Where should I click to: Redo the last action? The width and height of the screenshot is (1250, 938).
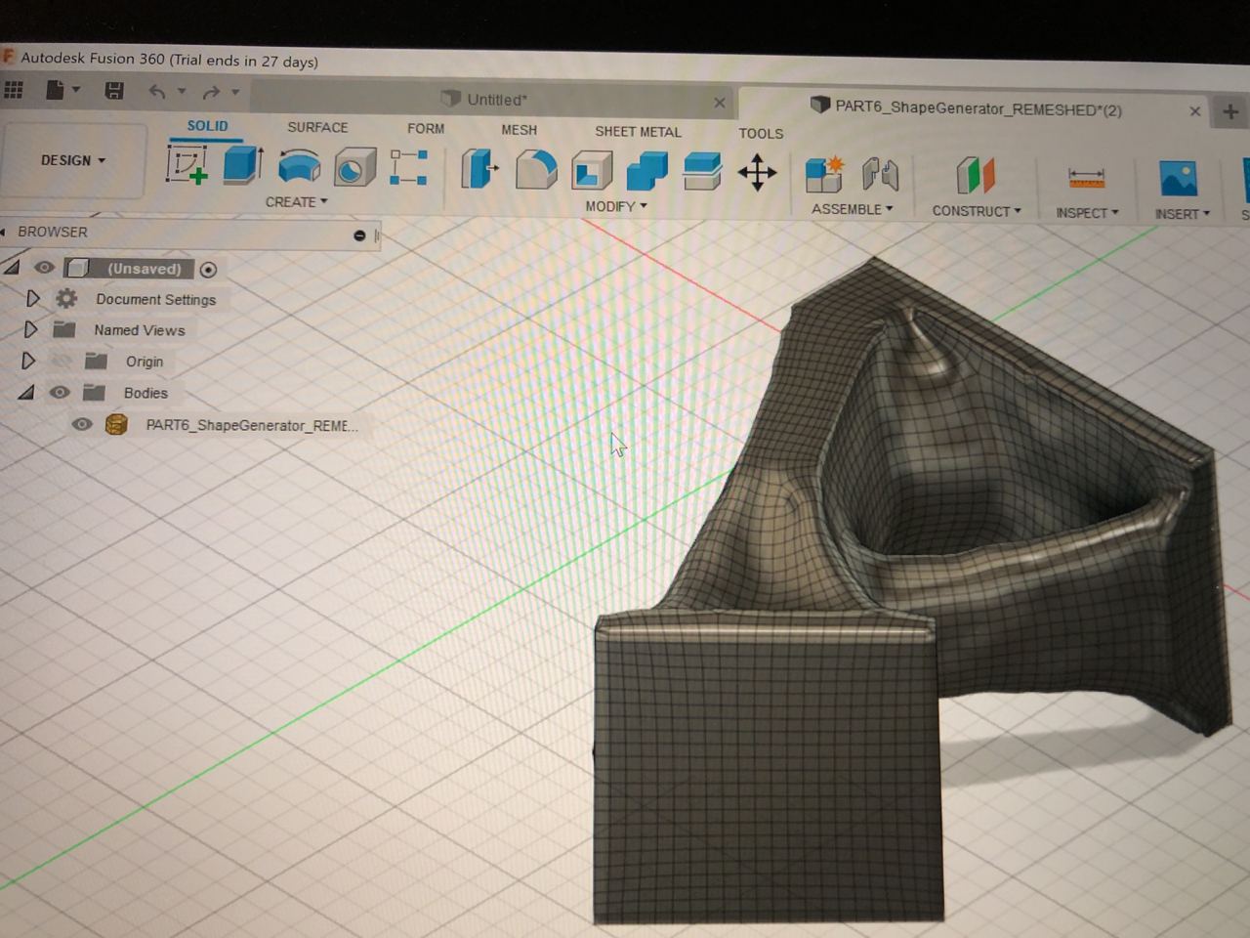tap(210, 92)
